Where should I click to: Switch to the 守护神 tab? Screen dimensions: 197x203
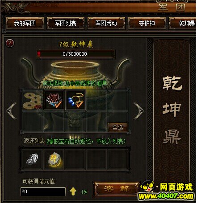147,23
